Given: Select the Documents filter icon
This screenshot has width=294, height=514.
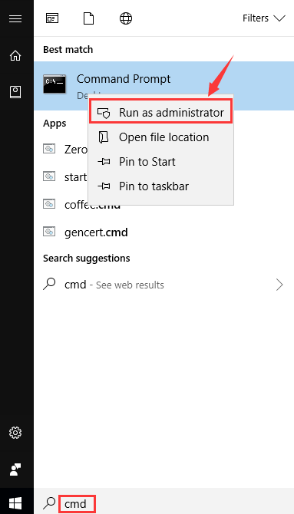Looking at the screenshot, I should [88, 18].
